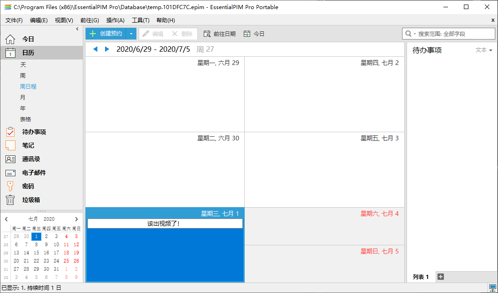498x293 pixels.
Task: Click the 前往日期 calendar toolbar icon
Action: tap(207, 33)
